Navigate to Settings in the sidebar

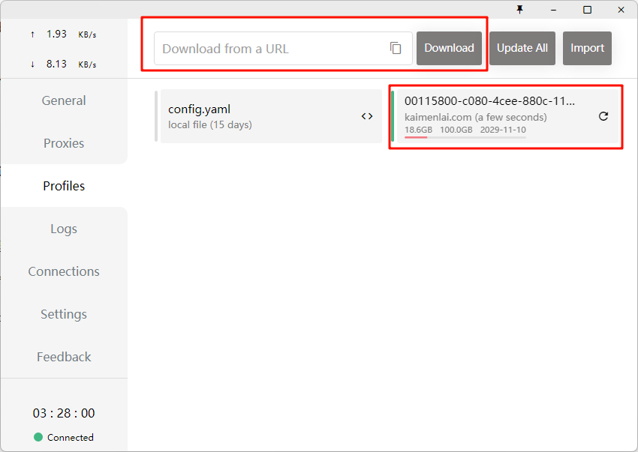(64, 314)
